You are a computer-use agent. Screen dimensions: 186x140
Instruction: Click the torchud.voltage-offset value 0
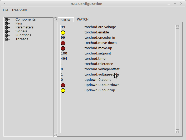62,69
